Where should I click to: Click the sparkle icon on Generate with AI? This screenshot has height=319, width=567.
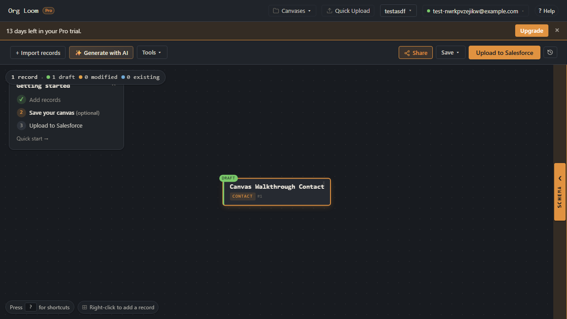coord(78,53)
